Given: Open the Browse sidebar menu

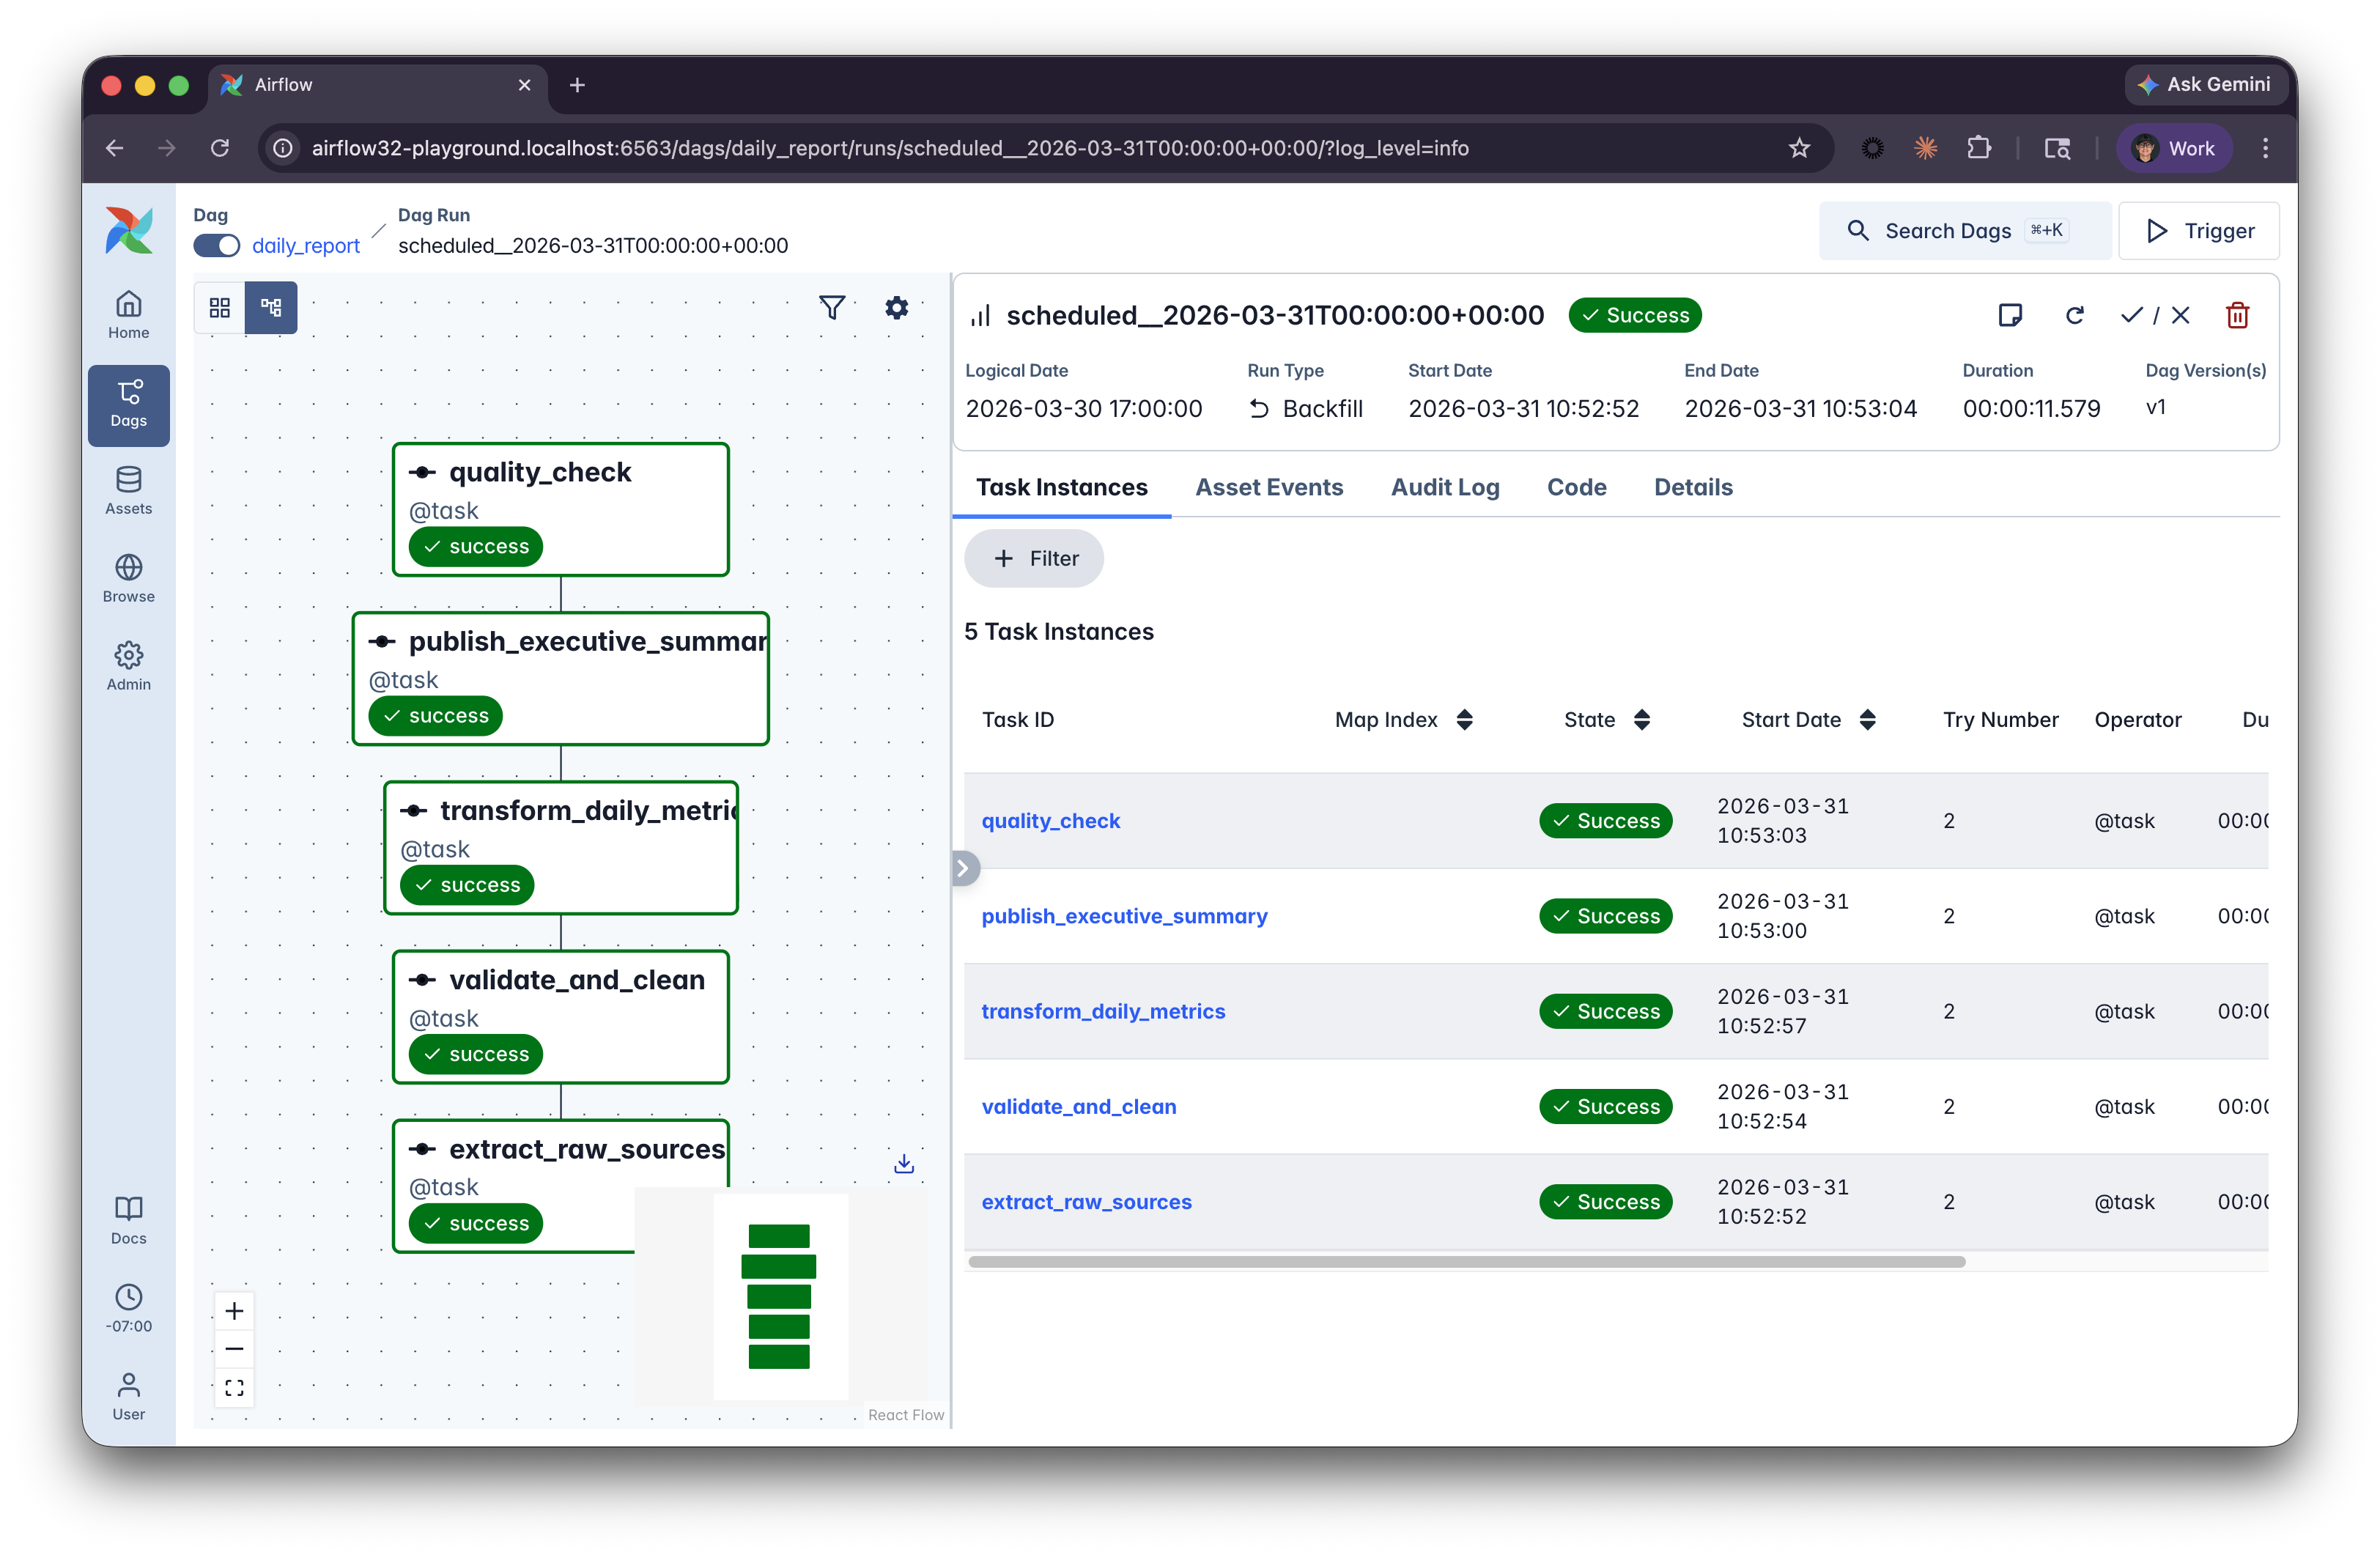Looking at the screenshot, I should [129, 579].
